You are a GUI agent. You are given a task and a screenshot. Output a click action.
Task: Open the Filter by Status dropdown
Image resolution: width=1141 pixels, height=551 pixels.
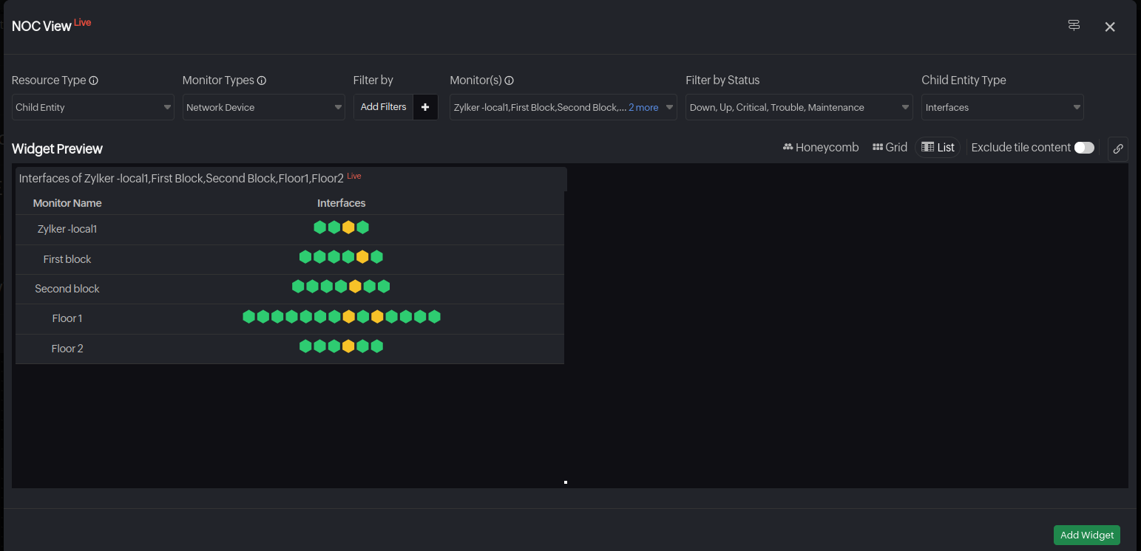(799, 107)
